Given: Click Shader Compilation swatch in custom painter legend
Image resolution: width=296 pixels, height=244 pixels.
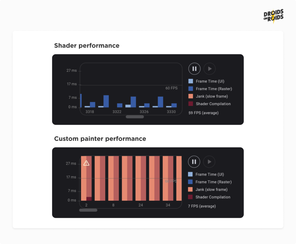Looking at the screenshot, I should coord(191,197).
